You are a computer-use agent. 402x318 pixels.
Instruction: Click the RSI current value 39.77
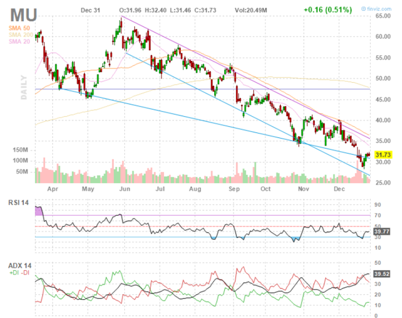tap(382, 231)
